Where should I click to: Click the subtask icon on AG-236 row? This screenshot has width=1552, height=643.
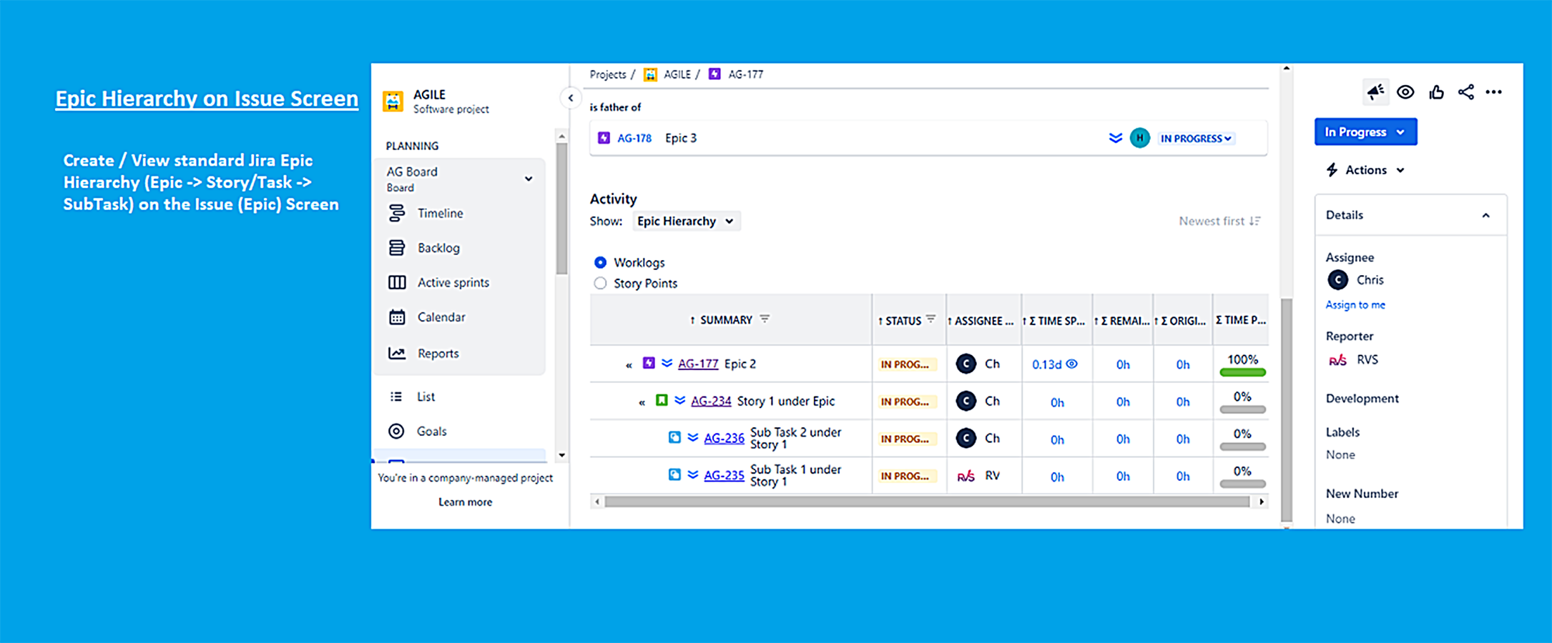674,437
